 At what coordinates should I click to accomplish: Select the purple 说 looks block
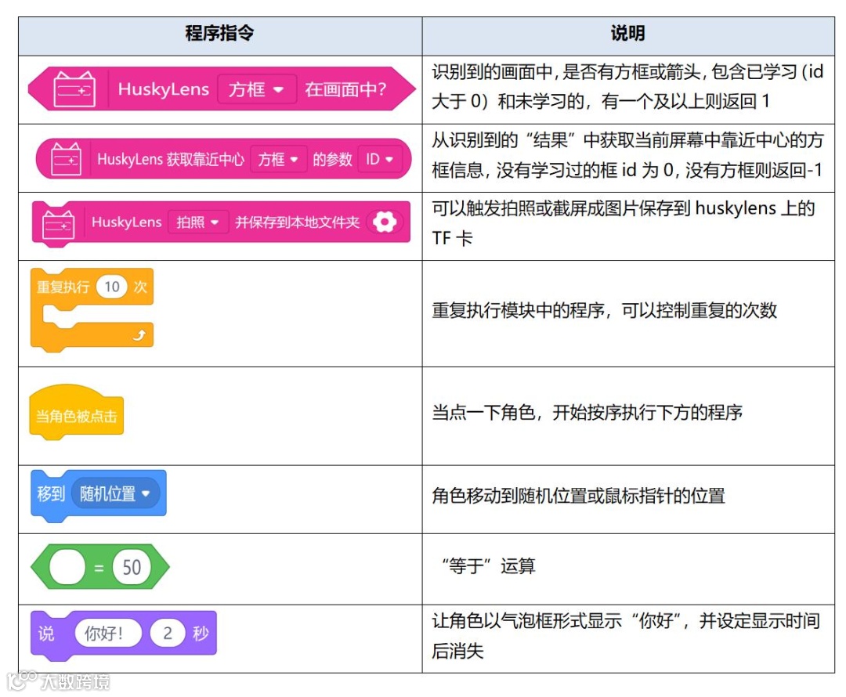[x=124, y=635]
